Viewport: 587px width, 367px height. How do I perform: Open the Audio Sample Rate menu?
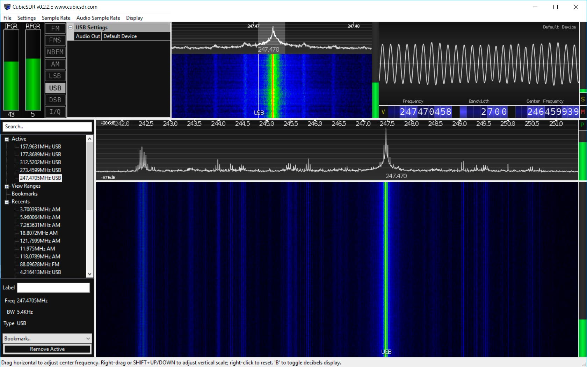[x=98, y=18]
